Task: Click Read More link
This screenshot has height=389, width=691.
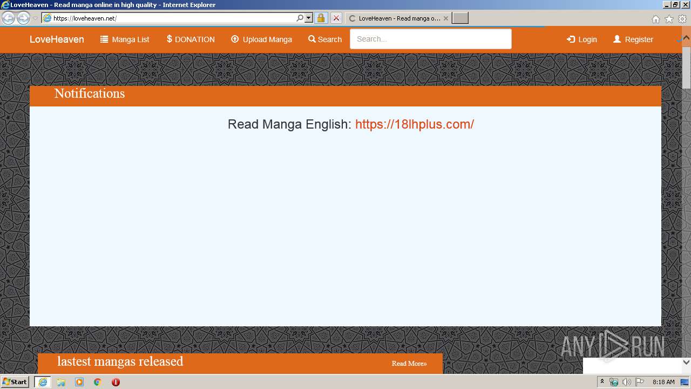Action: coord(409,364)
